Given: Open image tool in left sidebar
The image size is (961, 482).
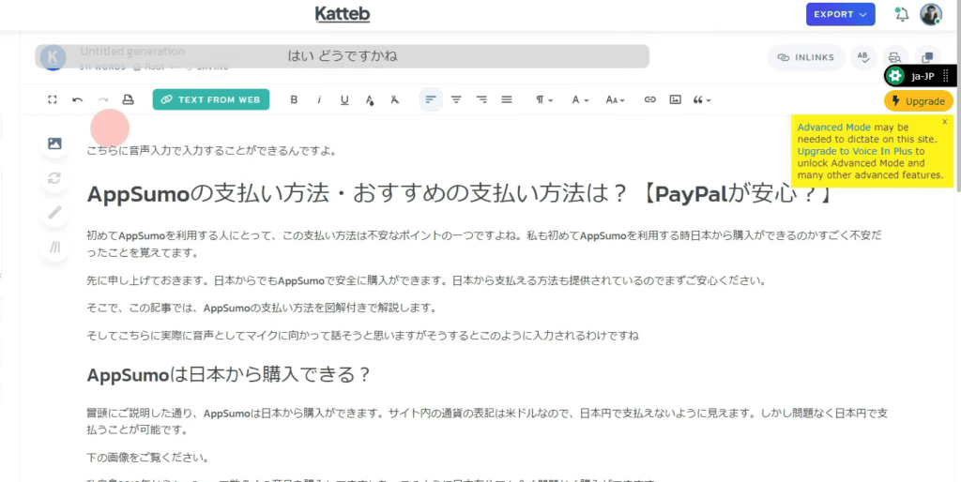Looking at the screenshot, I should 54,143.
